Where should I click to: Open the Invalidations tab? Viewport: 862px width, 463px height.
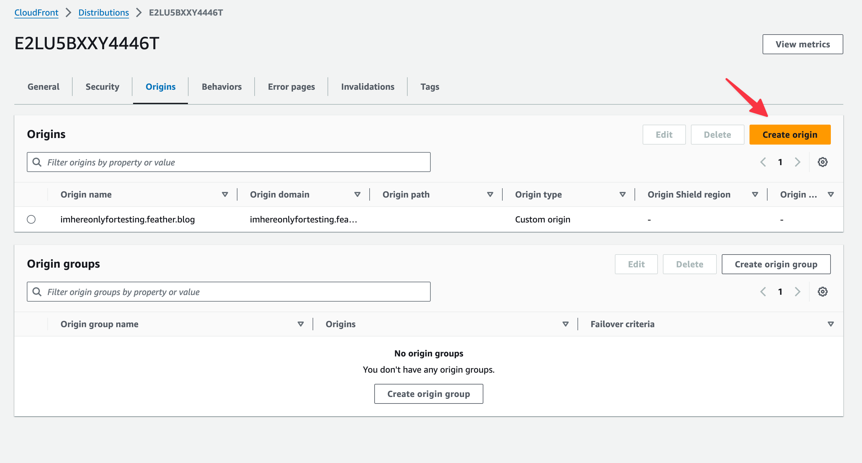click(x=367, y=87)
